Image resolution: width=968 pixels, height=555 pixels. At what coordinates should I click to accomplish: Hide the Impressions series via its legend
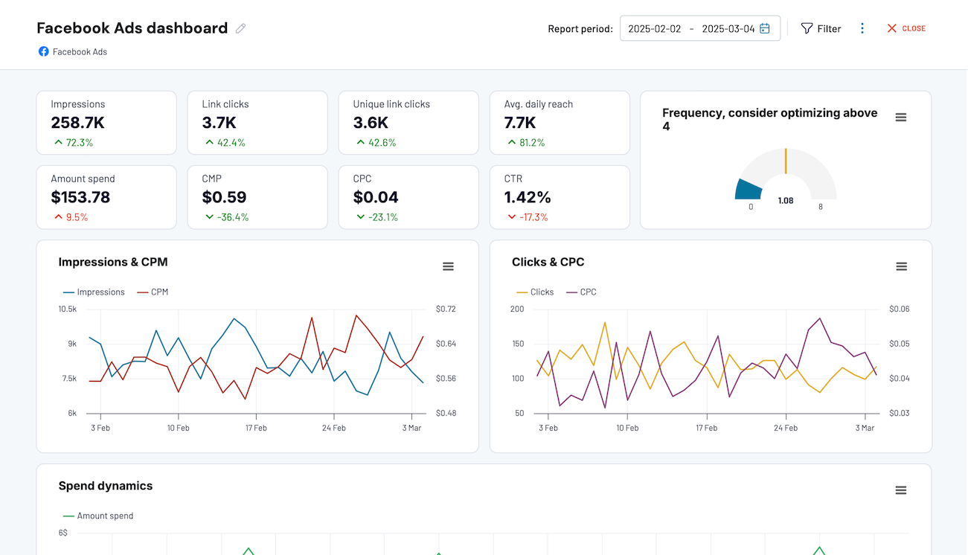(x=94, y=292)
